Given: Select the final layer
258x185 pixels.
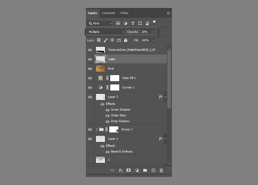Looking at the screenshot, I should [131, 69].
